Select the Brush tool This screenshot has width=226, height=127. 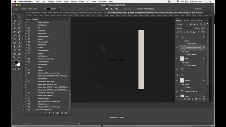click(x=14, y=35)
